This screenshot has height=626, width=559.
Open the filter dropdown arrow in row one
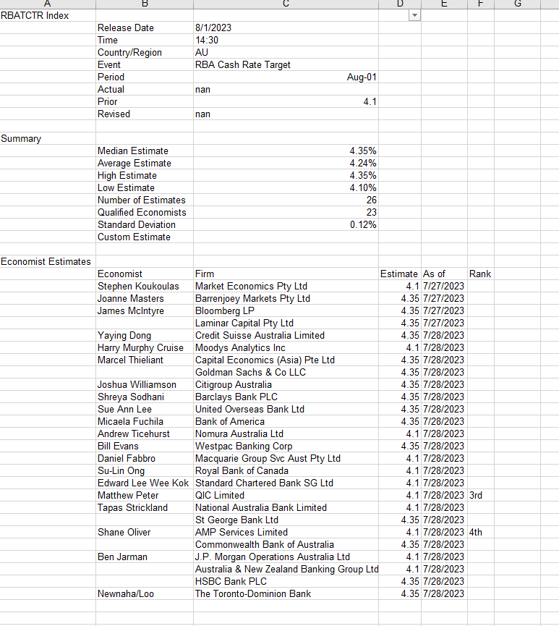(414, 15)
